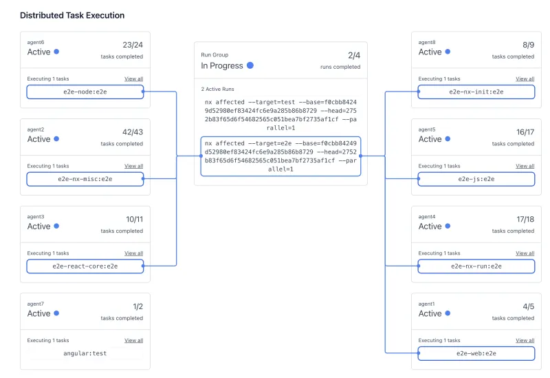Select the e2e-nx-init:e2e task

[x=476, y=92]
